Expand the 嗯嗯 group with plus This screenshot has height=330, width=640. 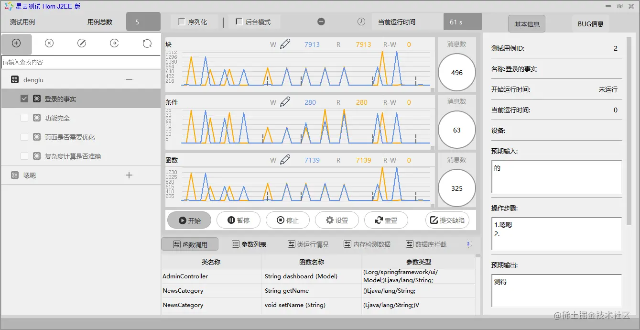129,176
